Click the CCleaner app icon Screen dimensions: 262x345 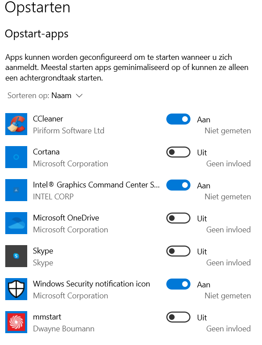16,124
